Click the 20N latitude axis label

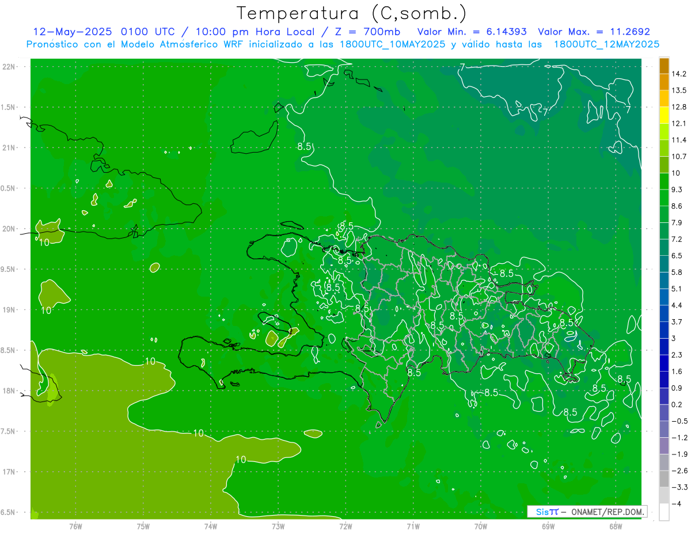coord(10,229)
